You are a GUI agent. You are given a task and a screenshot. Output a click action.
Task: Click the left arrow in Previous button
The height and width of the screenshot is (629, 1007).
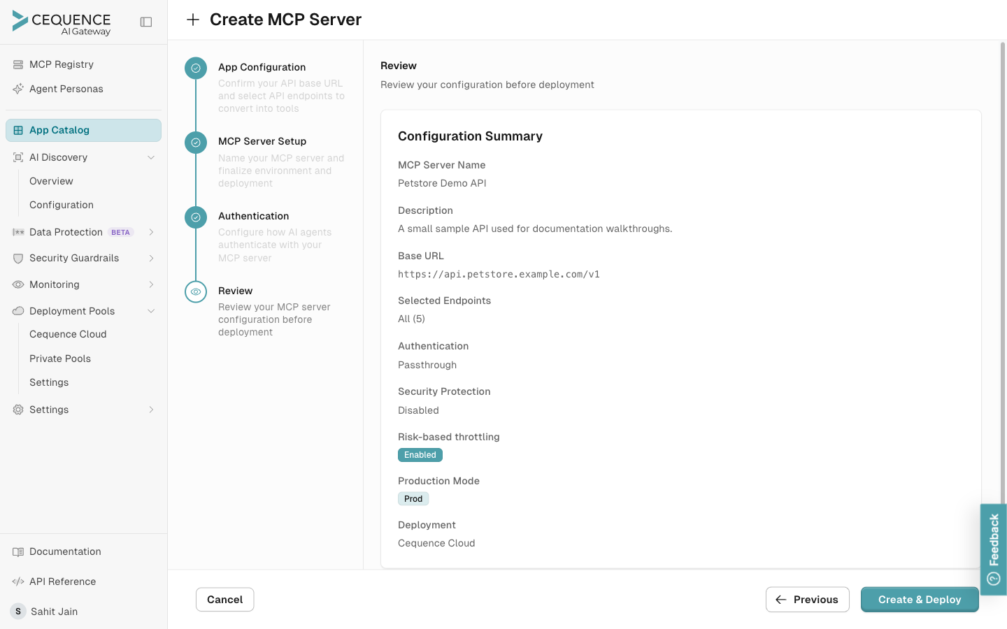[781, 600]
